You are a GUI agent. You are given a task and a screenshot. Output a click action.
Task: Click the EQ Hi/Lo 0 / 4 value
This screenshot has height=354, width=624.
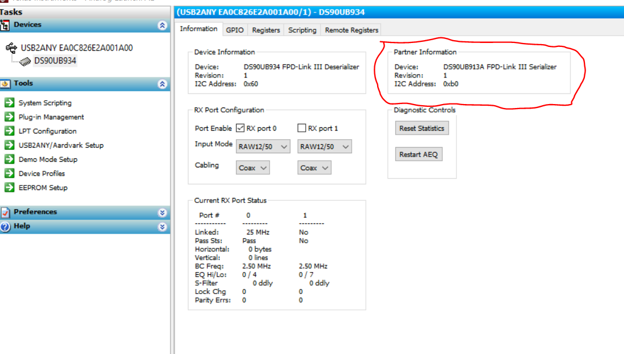click(249, 274)
